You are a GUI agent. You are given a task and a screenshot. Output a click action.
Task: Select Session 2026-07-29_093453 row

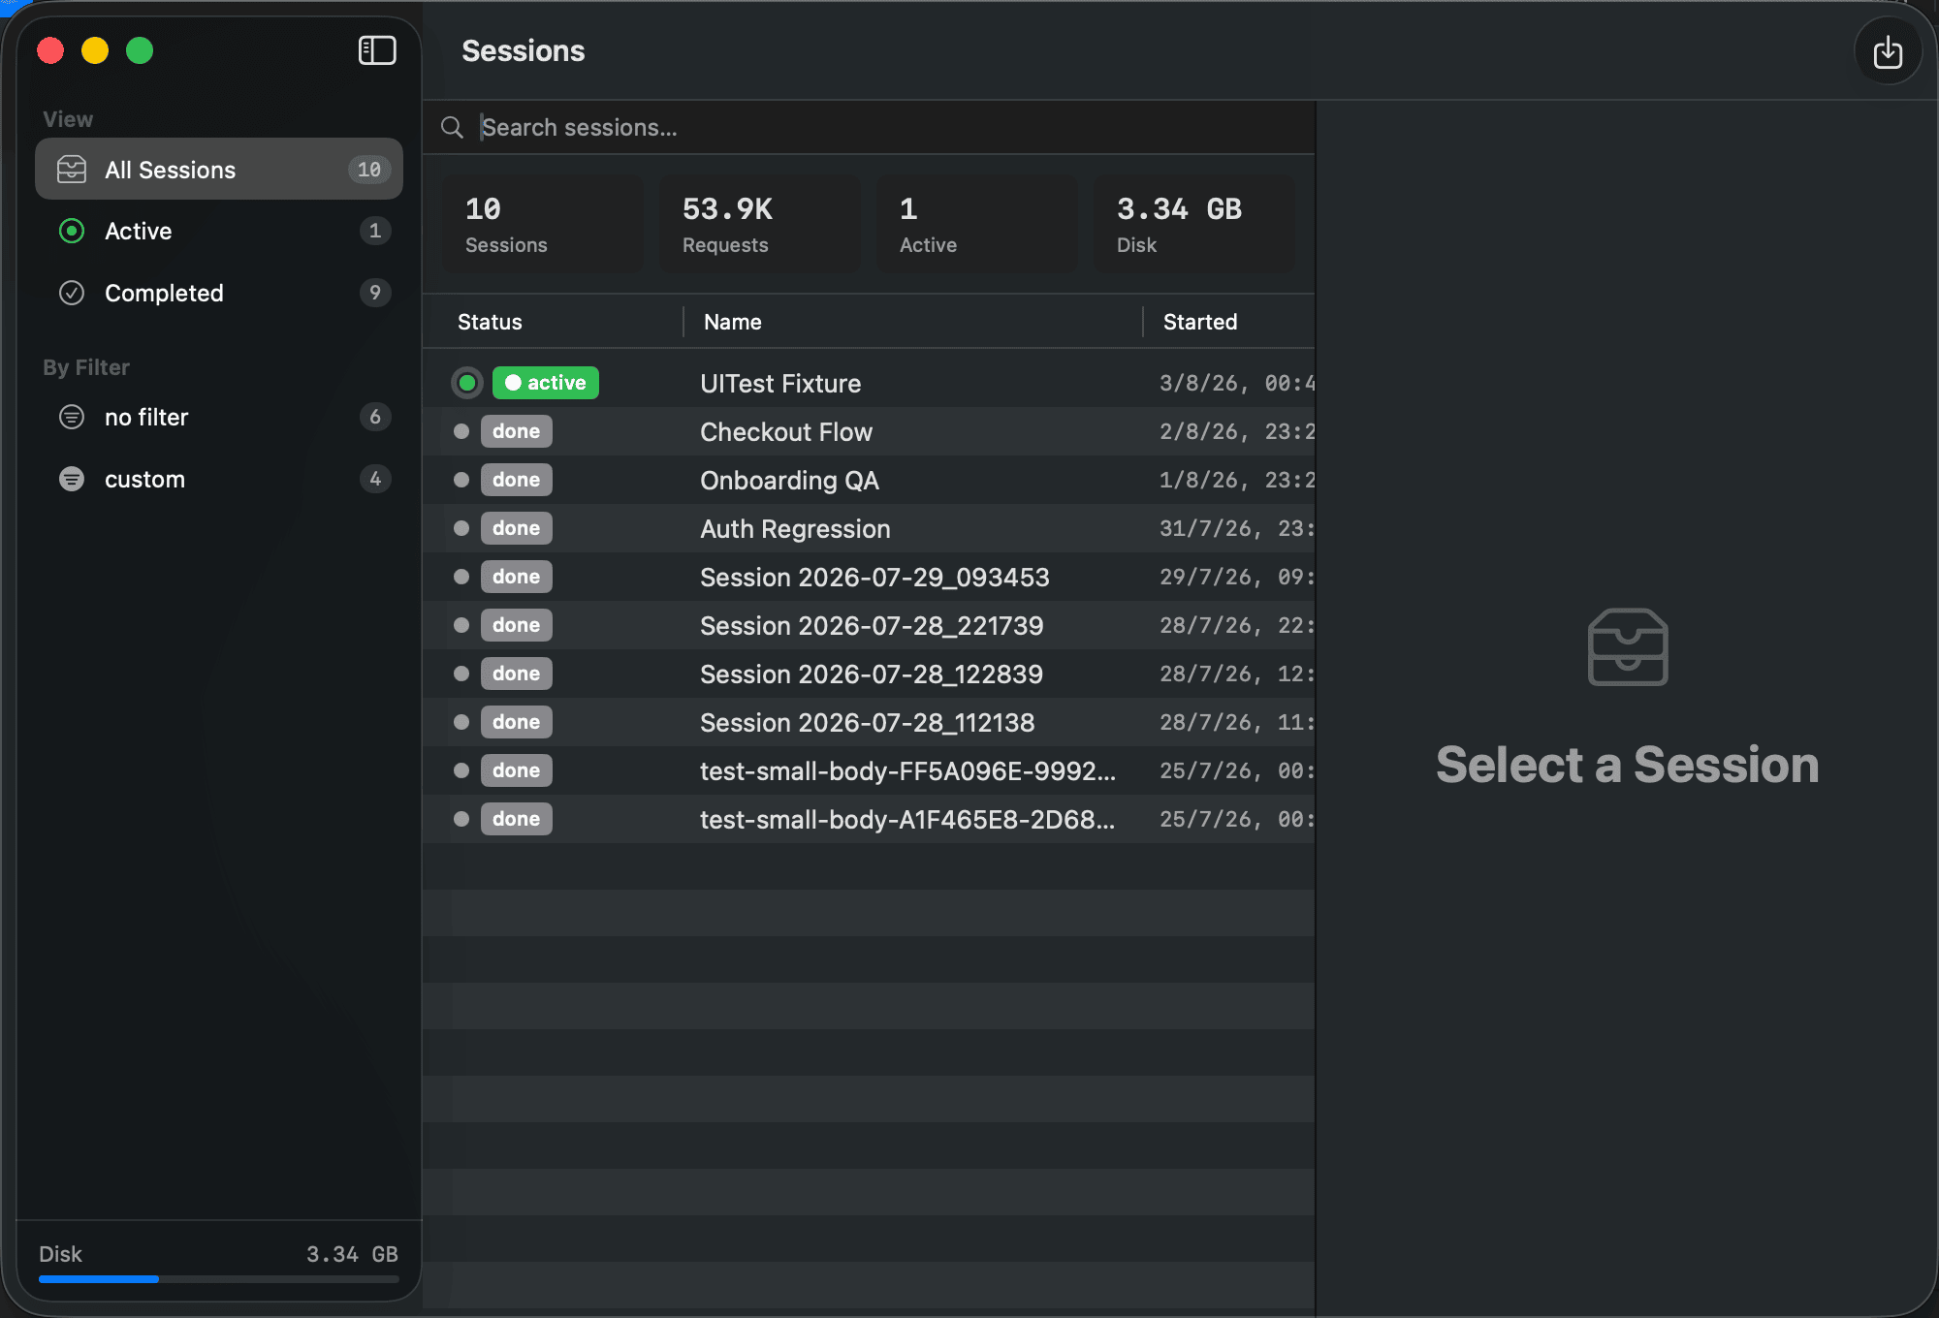869,577
